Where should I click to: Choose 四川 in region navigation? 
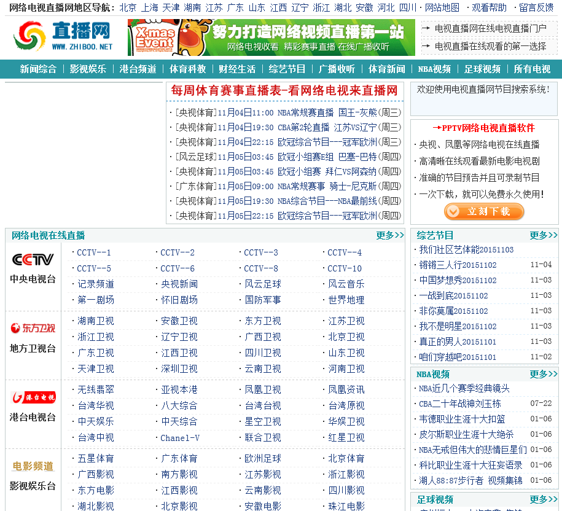coord(408,7)
